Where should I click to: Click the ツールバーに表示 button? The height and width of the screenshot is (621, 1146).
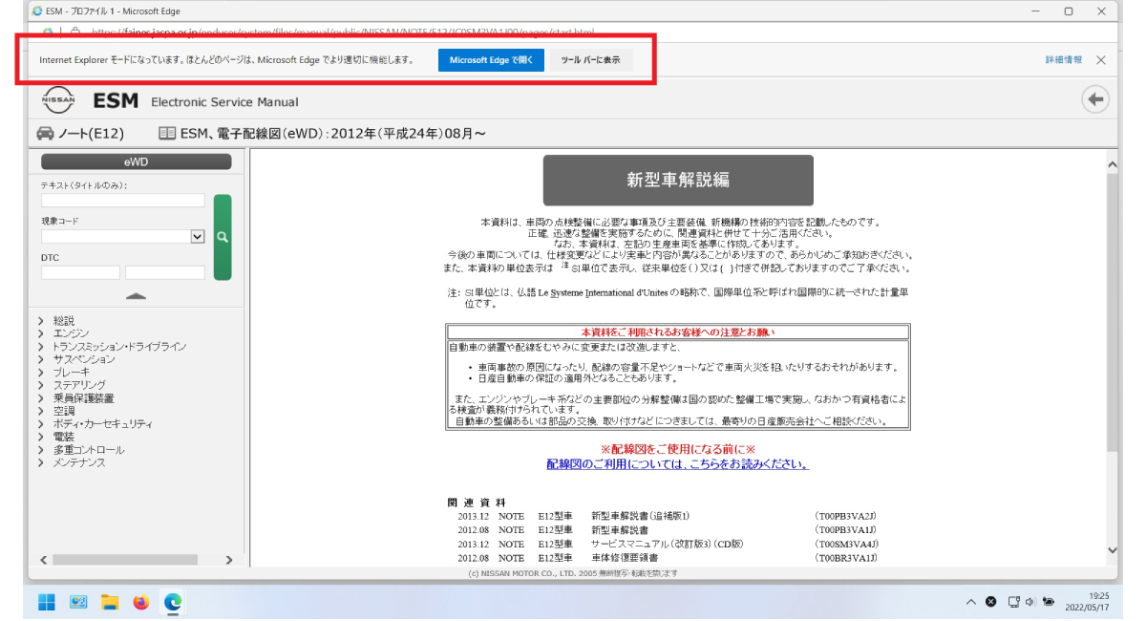pyautogui.click(x=590, y=59)
